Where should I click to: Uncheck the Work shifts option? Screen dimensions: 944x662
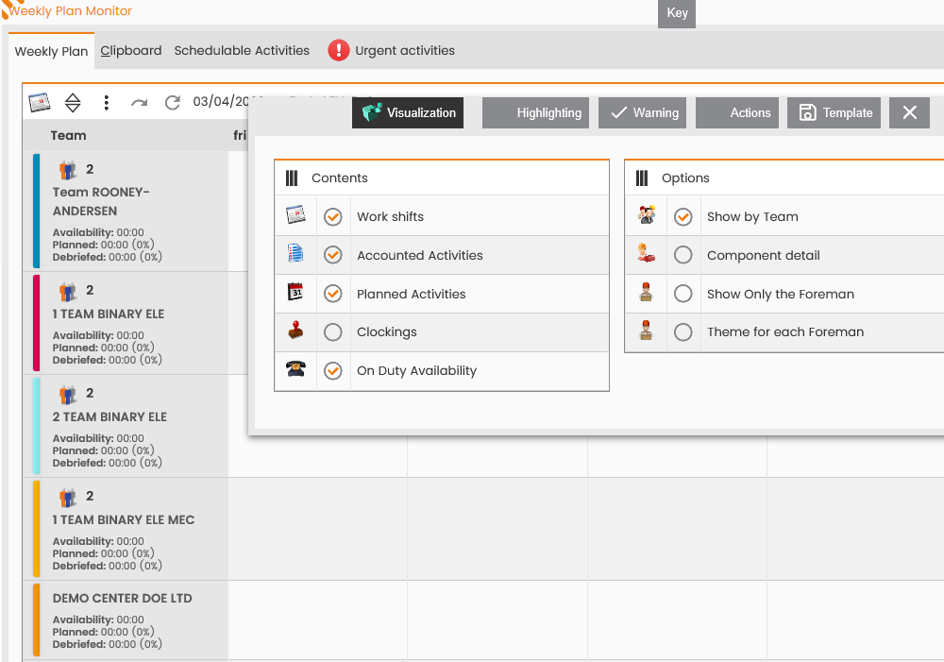[333, 217]
